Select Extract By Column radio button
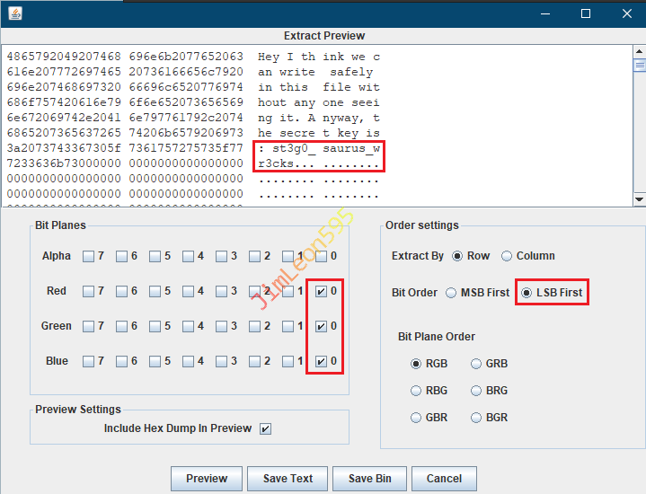646x494 pixels. tap(507, 256)
